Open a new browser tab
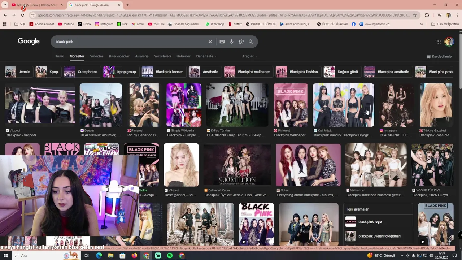Screen dimensions: 462x260 click(x=127, y=5)
